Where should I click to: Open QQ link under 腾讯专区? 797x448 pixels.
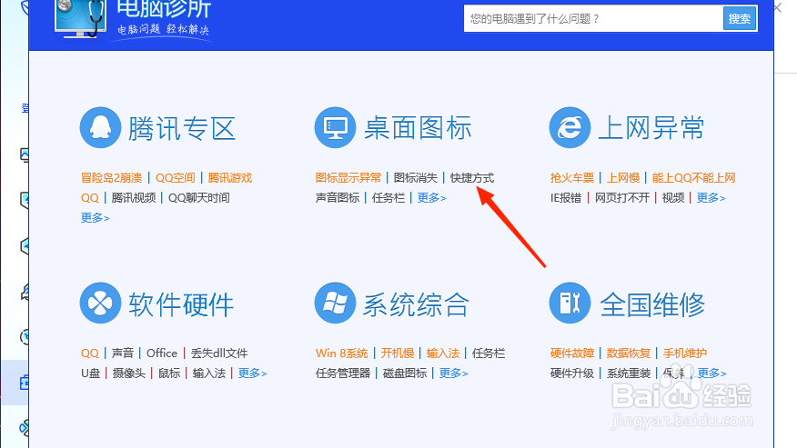(x=90, y=197)
